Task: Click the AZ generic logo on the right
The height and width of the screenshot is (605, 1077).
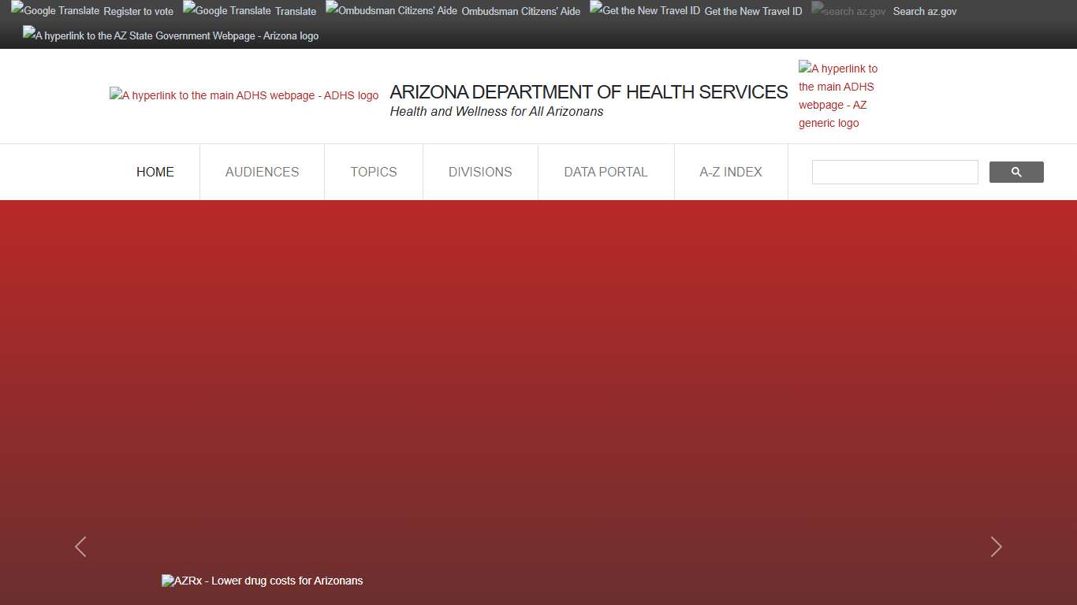Action: tap(838, 95)
